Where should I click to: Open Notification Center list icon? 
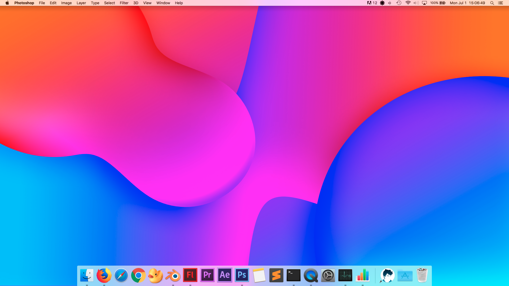point(501,3)
